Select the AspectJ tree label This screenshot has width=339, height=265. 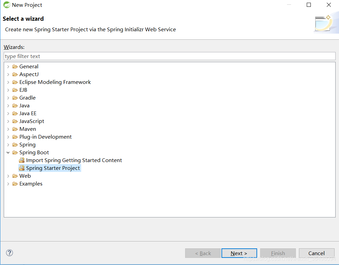[x=29, y=74]
